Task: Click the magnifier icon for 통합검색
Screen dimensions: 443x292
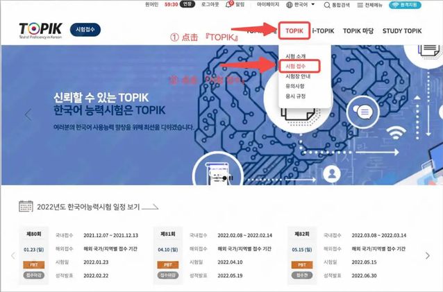Action: coord(327,5)
